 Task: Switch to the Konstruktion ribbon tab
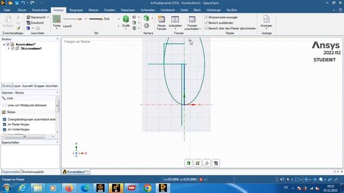(x=40, y=10)
